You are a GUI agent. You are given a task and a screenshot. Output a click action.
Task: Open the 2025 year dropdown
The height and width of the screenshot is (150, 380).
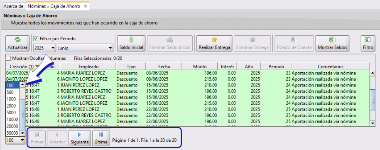tap(44, 48)
